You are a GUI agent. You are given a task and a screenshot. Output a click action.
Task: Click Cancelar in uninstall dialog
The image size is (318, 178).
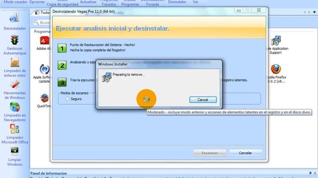(245, 153)
